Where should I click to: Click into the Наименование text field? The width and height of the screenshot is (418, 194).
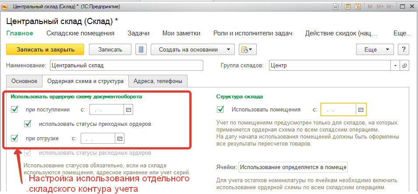coord(126,66)
